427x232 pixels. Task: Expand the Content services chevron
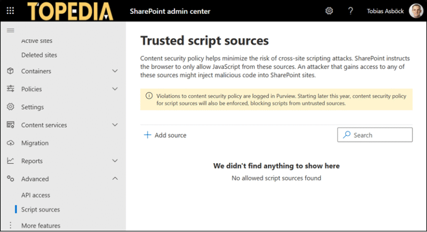click(x=115, y=125)
